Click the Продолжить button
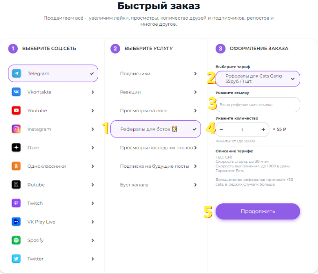This screenshot has height=274, width=318. click(x=258, y=211)
